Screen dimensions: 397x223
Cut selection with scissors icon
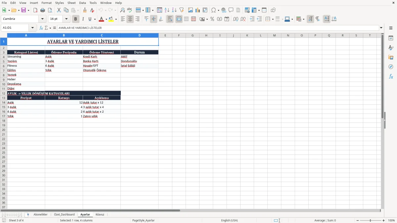click(59, 10)
